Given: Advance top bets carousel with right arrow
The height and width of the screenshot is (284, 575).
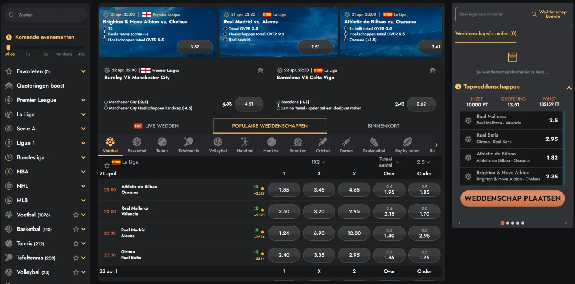Looking at the screenshot, I should tap(566, 223).
